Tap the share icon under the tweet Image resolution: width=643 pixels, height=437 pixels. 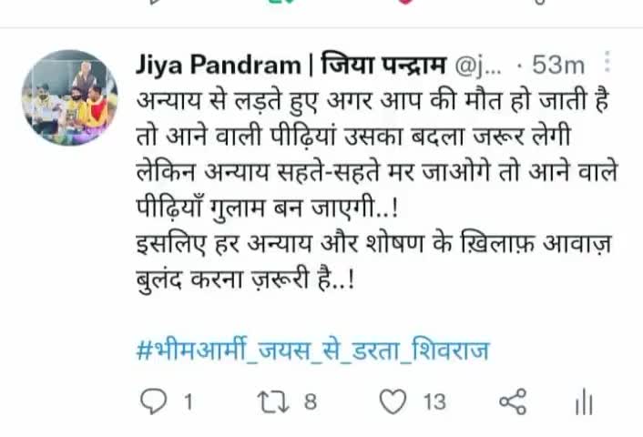tap(513, 401)
